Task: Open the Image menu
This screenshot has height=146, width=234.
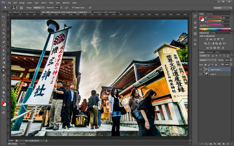Action: [x=22, y=3]
